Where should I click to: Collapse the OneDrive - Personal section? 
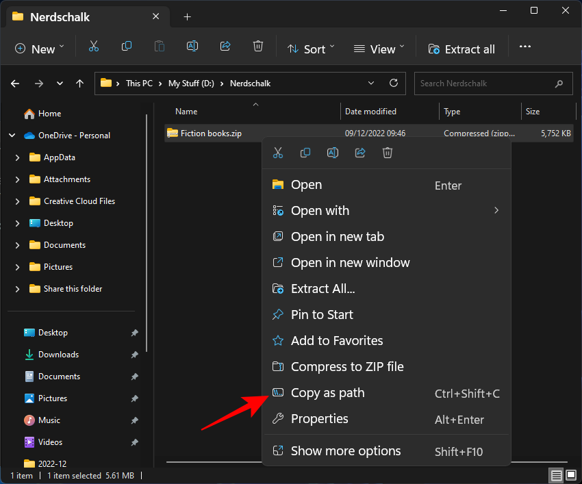point(12,135)
